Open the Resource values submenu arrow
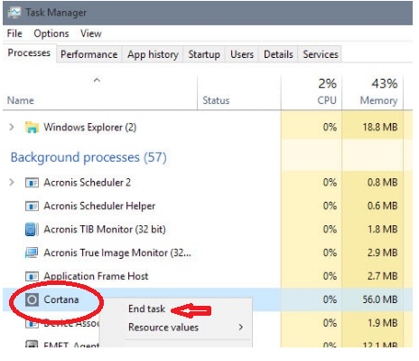This screenshot has width=419, height=361. pos(241,328)
